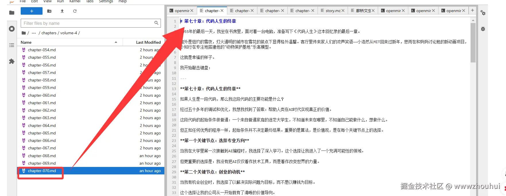Viewport: 506px width, 196px height.
Task: Navigate to volume-4 folder in breadcrumb
Action: (x=69, y=33)
